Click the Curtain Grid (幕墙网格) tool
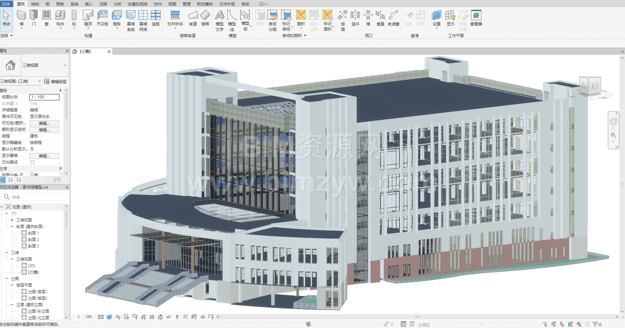 (x=143, y=19)
